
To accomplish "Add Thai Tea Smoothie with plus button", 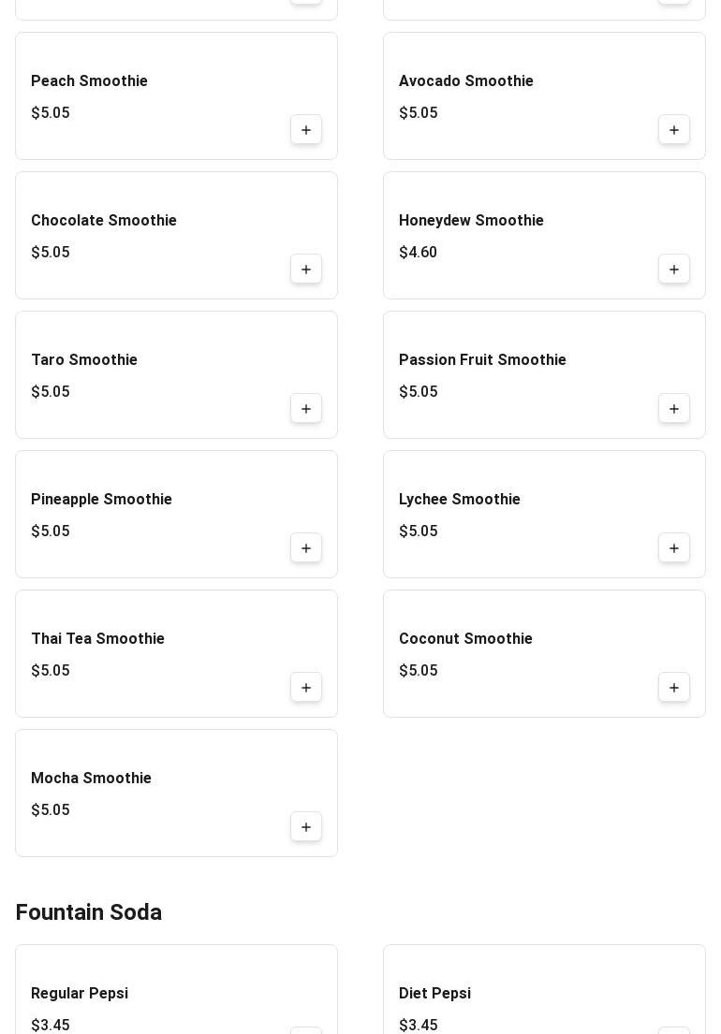I will click(306, 688).
